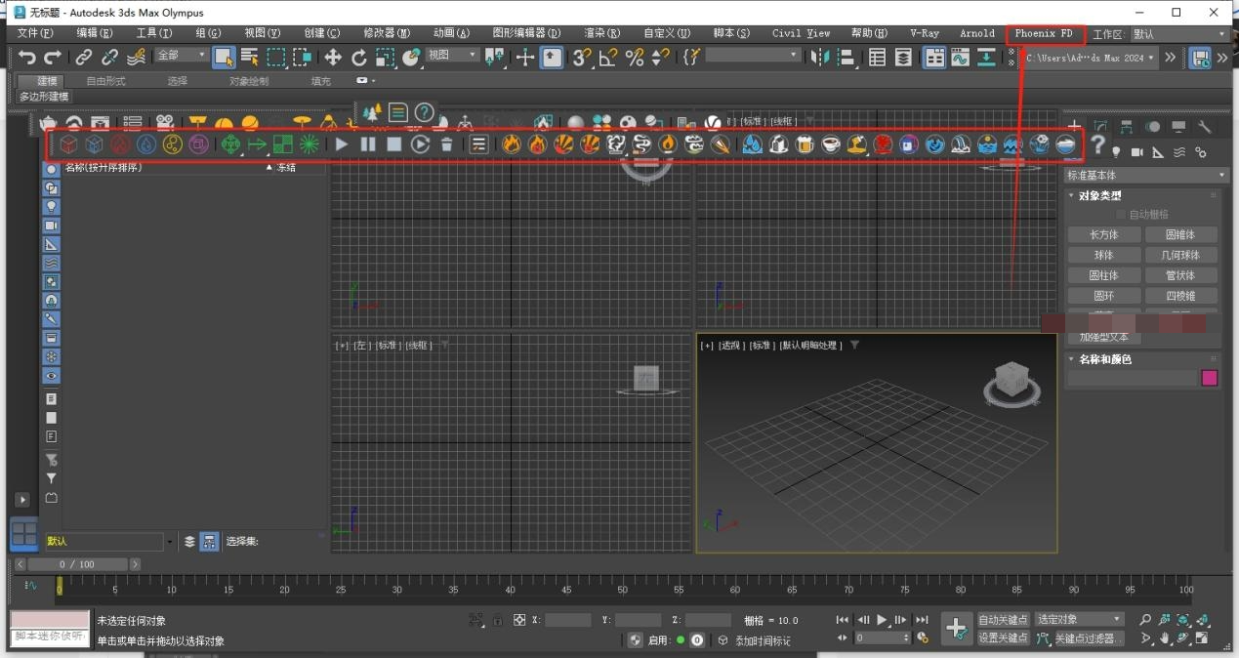Image resolution: width=1239 pixels, height=658 pixels.
Task: Toggle the 自动栅格 checkbox
Action: pyautogui.click(x=1121, y=214)
